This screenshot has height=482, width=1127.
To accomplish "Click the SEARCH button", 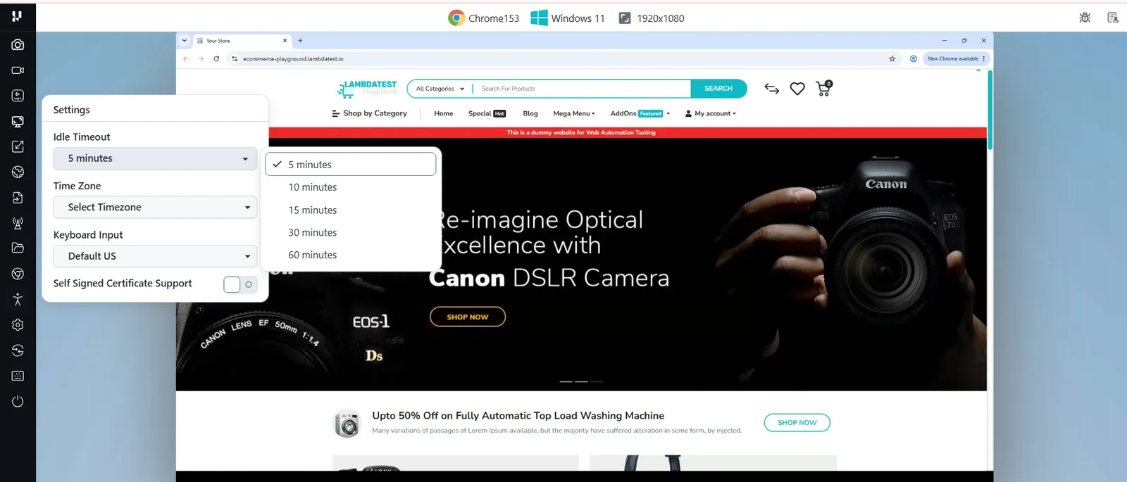I will tap(718, 89).
